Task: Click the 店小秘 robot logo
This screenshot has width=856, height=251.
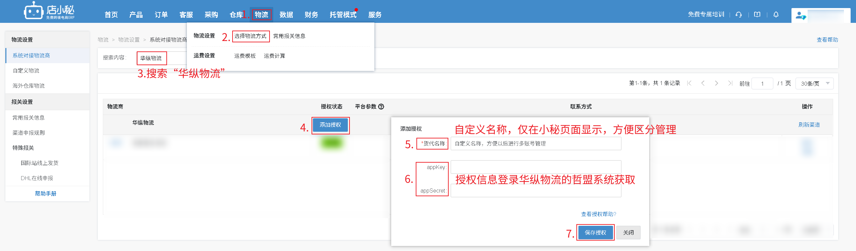Action: click(x=34, y=11)
